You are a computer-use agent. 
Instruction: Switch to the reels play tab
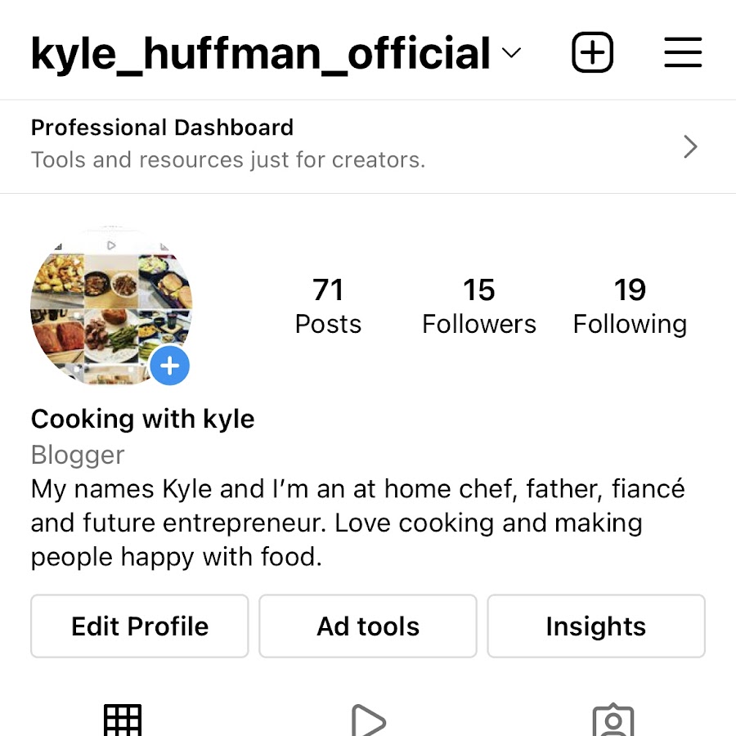(369, 720)
